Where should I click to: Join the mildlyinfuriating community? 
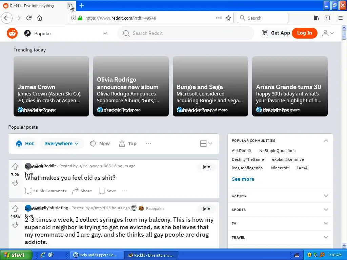206,209
